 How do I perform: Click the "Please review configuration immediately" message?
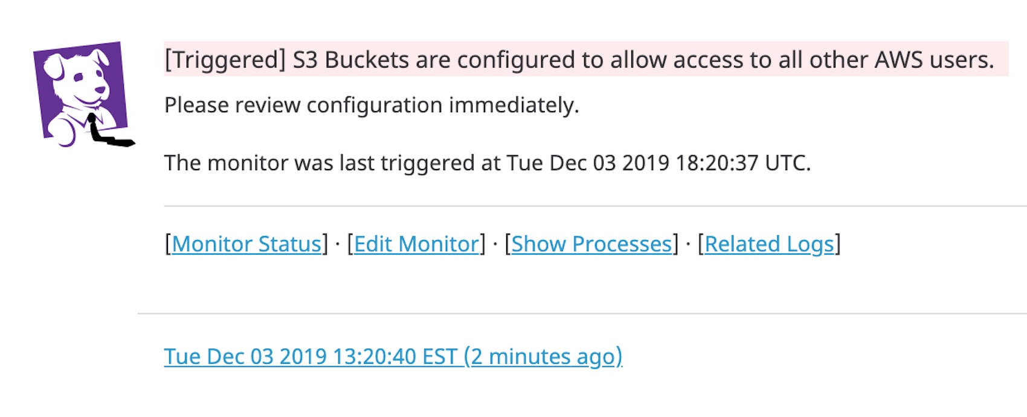pyautogui.click(x=371, y=106)
